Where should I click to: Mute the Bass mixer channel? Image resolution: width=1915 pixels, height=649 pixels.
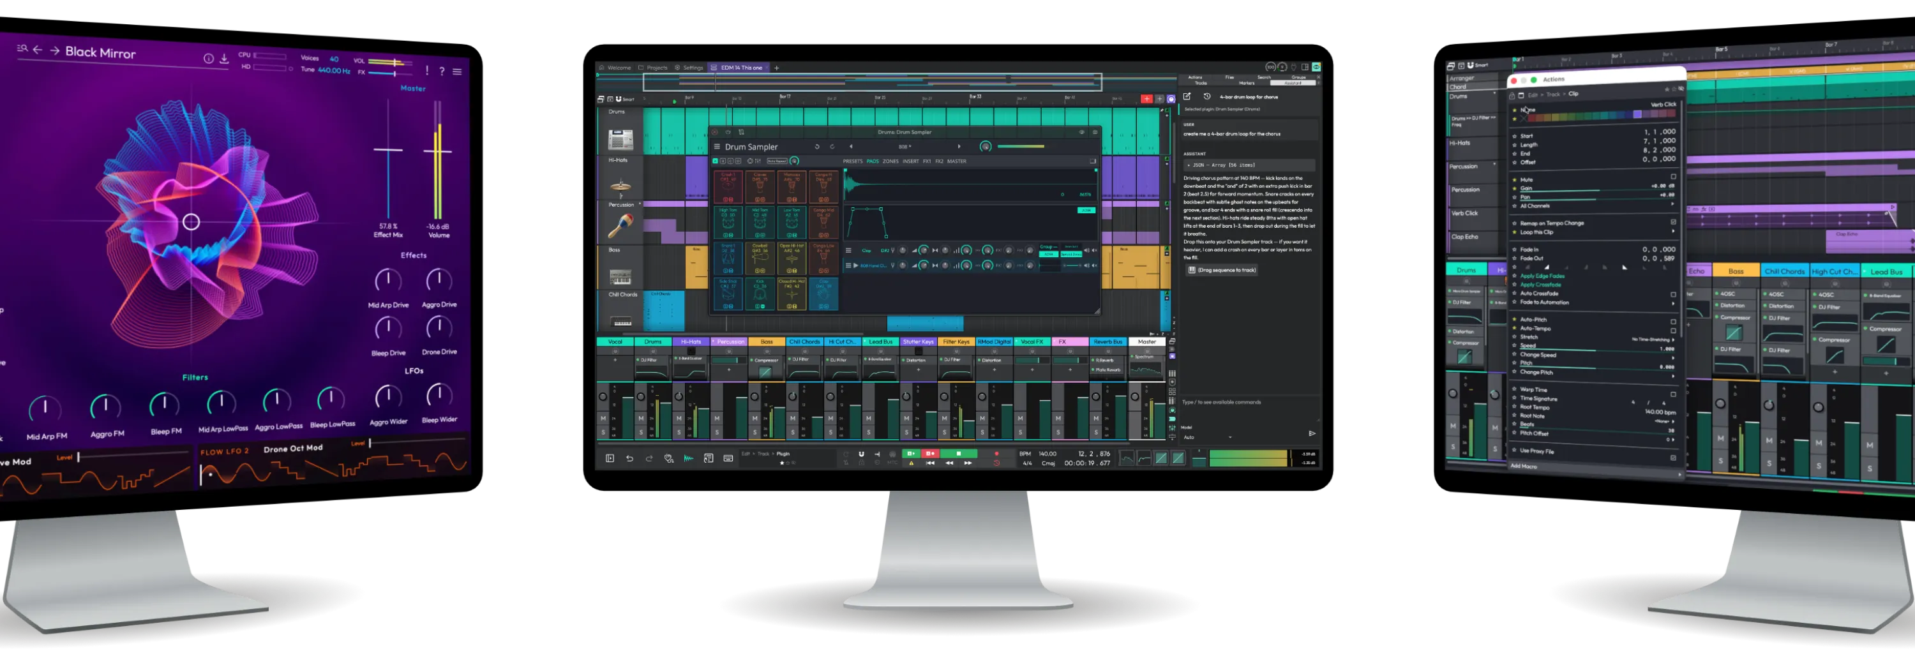tap(755, 419)
